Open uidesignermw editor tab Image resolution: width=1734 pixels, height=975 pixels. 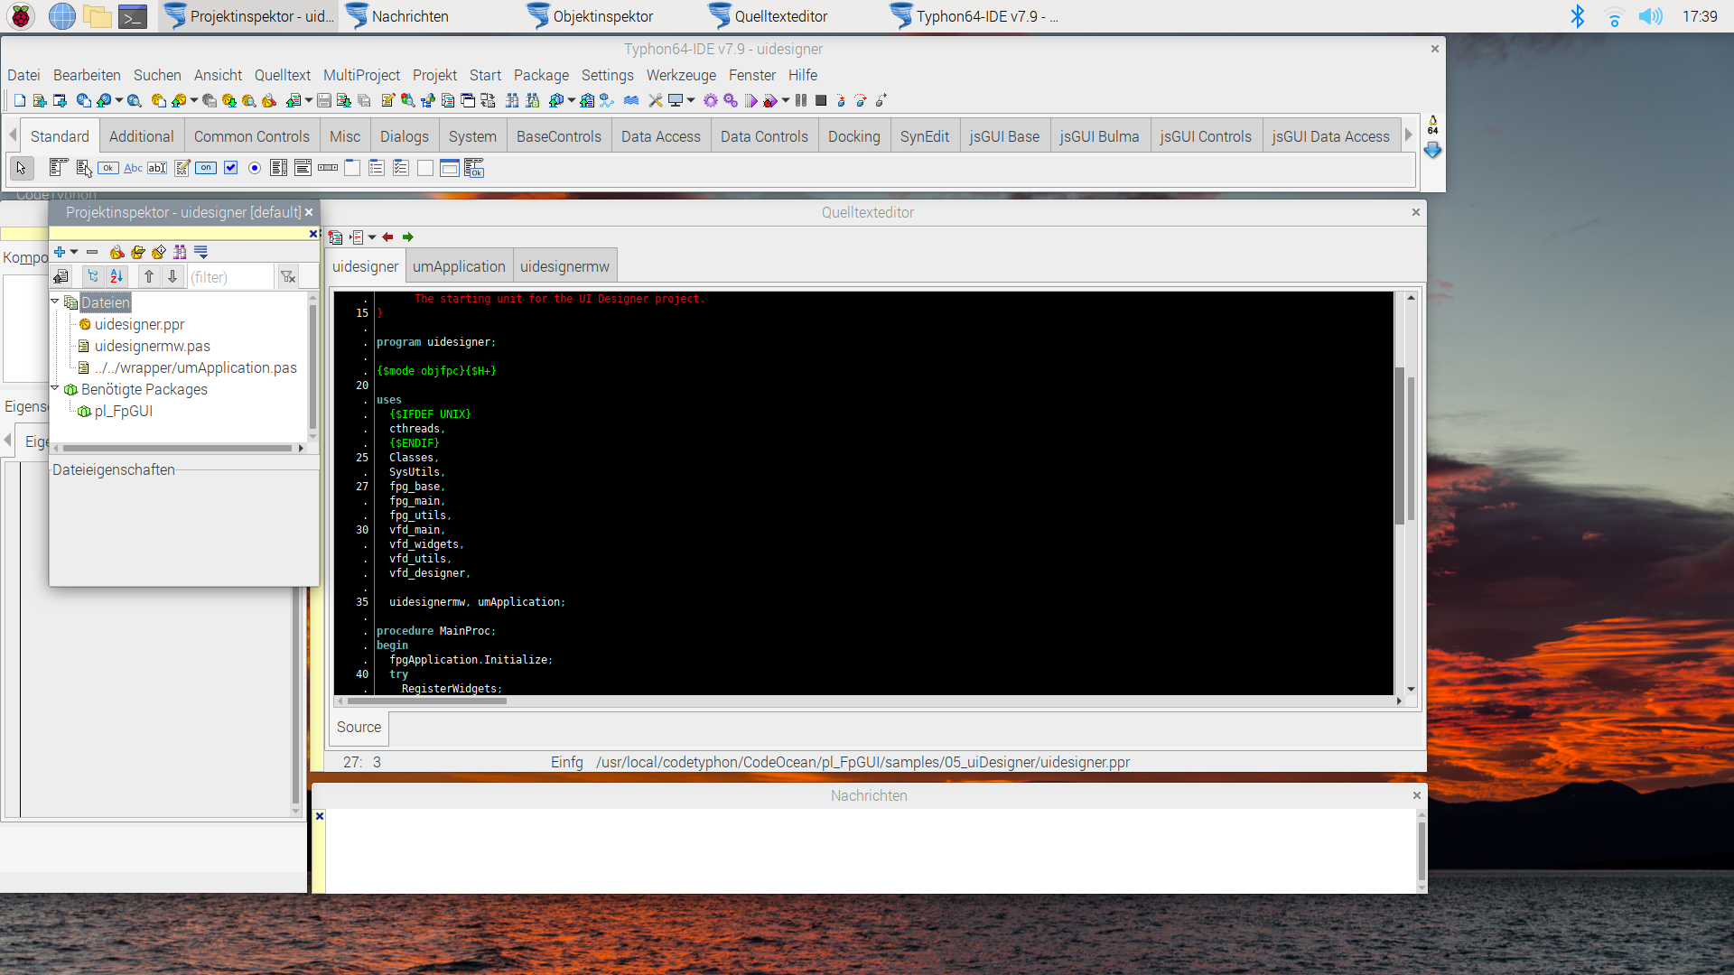564,266
